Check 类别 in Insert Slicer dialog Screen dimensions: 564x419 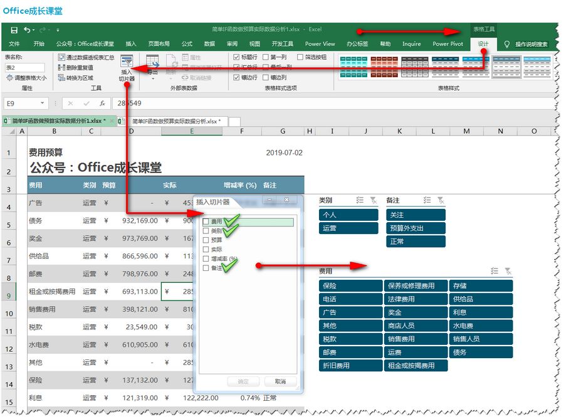click(206, 231)
